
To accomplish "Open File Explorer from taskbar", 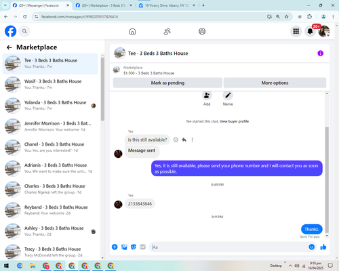I will coord(33,266).
